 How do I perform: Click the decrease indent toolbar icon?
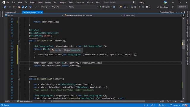[x=132, y=7]
